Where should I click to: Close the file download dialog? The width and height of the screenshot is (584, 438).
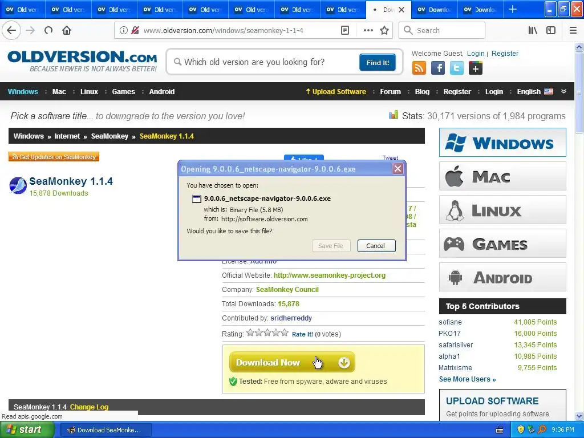[x=398, y=169]
